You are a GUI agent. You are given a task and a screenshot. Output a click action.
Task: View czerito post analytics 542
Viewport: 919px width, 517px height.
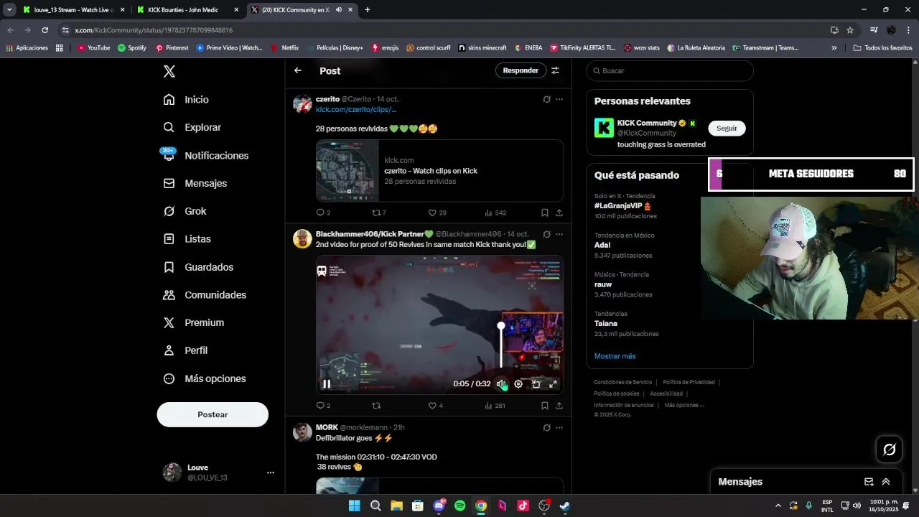(495, 213)
